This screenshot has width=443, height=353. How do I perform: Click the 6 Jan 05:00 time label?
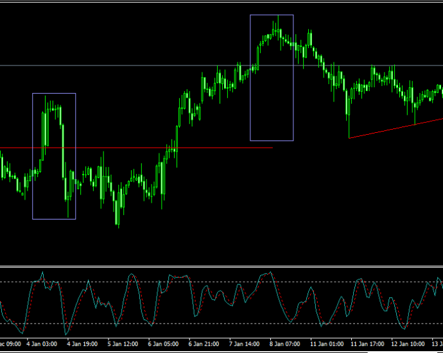tap(163, 344)
